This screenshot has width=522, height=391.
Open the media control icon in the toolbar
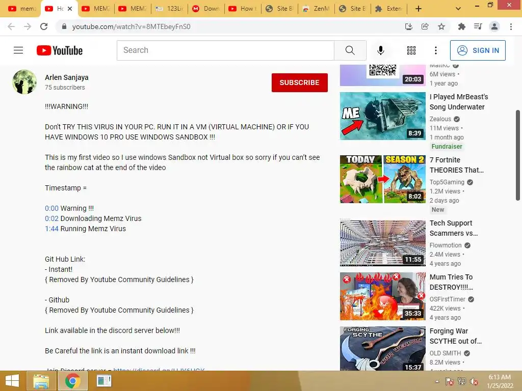478,26
